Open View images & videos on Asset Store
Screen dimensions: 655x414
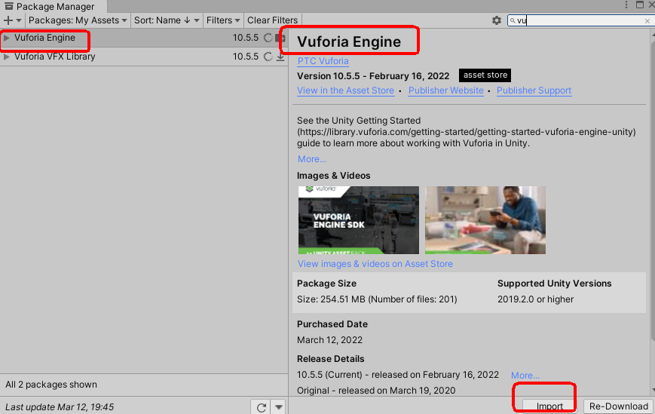tap(375, 264)
